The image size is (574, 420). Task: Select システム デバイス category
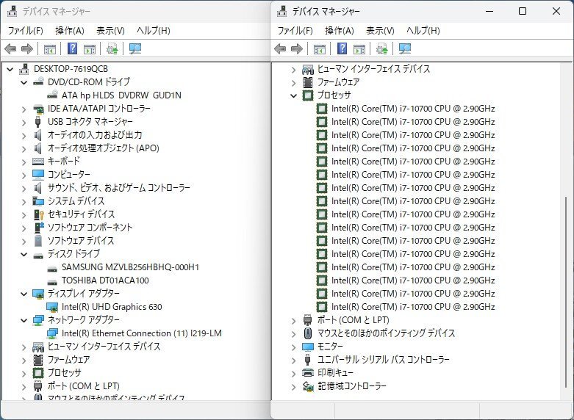click(x=76, y=201)
